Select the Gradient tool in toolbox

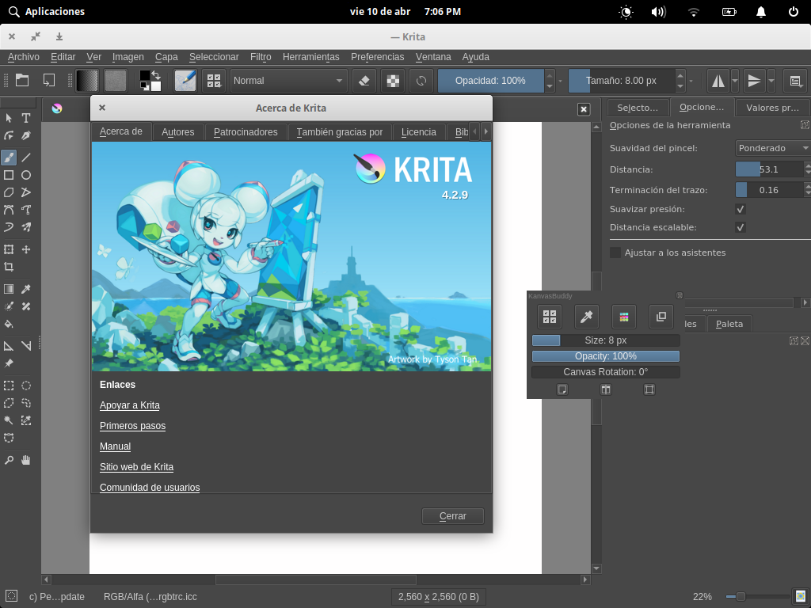coord(9,288)
